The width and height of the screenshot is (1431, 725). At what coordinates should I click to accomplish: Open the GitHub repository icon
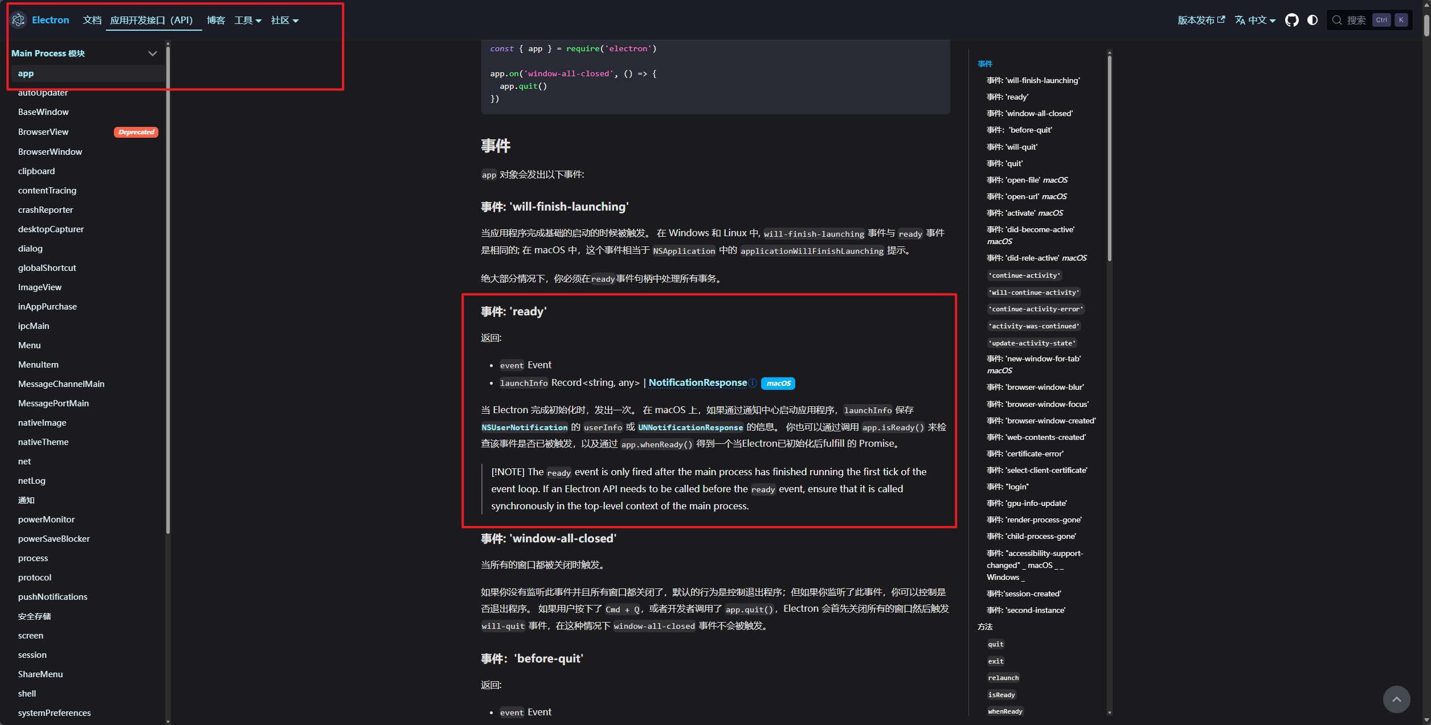[1291, 20]
